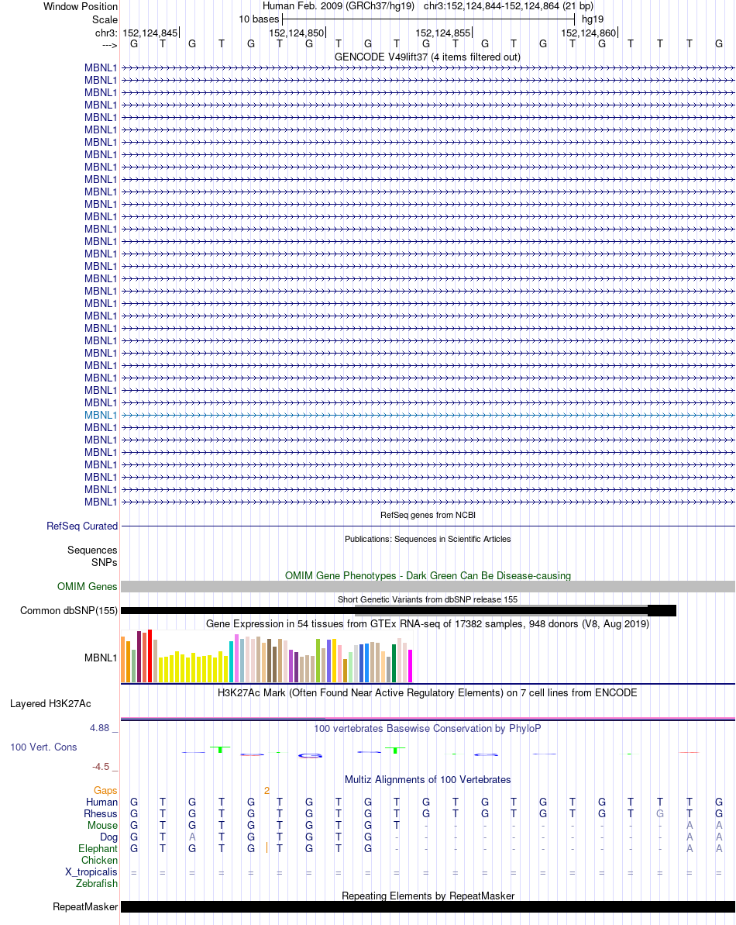Screen dimensions: 736x925
Task: Click the '100 Vert. Cons' track label
Action: tap(43, 747)
